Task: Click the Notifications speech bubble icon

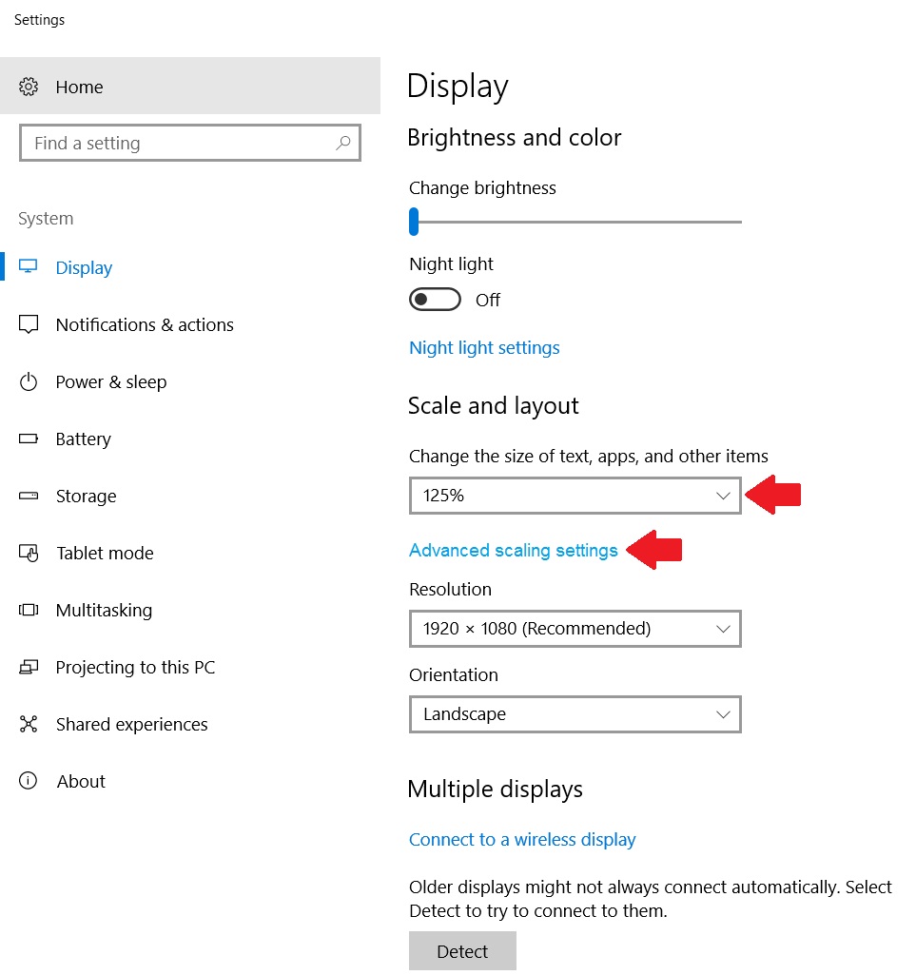Action: 29,324
